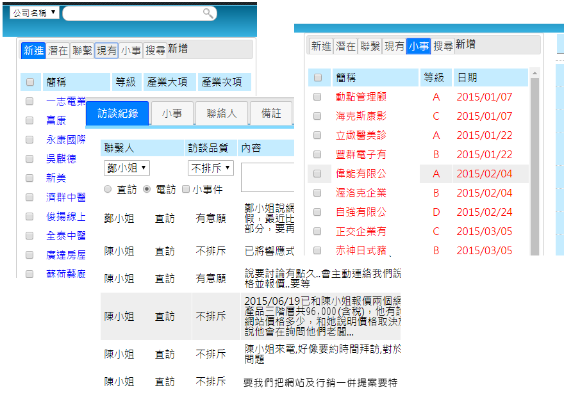564x397 pixels.
Task: Open the 備註 tab
Action: 271,113
